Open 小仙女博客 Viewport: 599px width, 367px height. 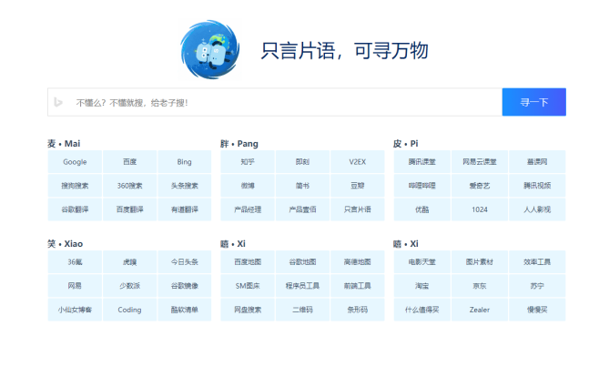pos(75,310)
